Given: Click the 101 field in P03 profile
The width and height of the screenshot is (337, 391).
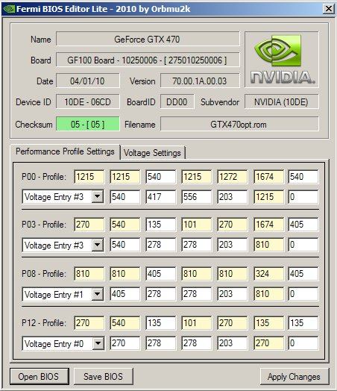Looking at the screenshot, I should tap(196, 225).
